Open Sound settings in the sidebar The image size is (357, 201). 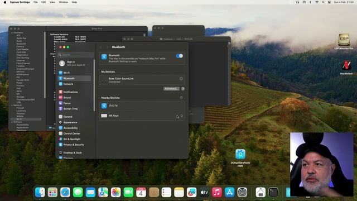pos(74,98)
